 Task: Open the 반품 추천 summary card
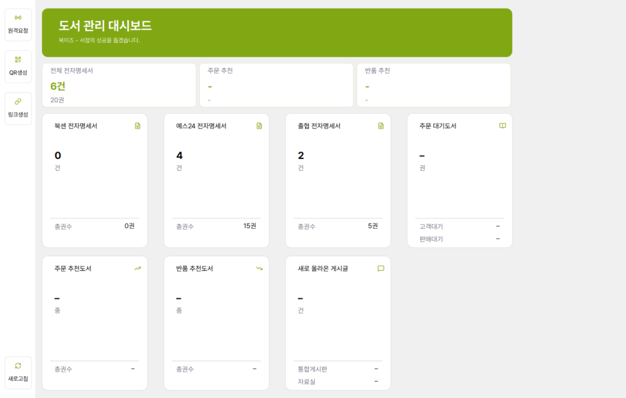pyautogui.click(x=433, y=85)
